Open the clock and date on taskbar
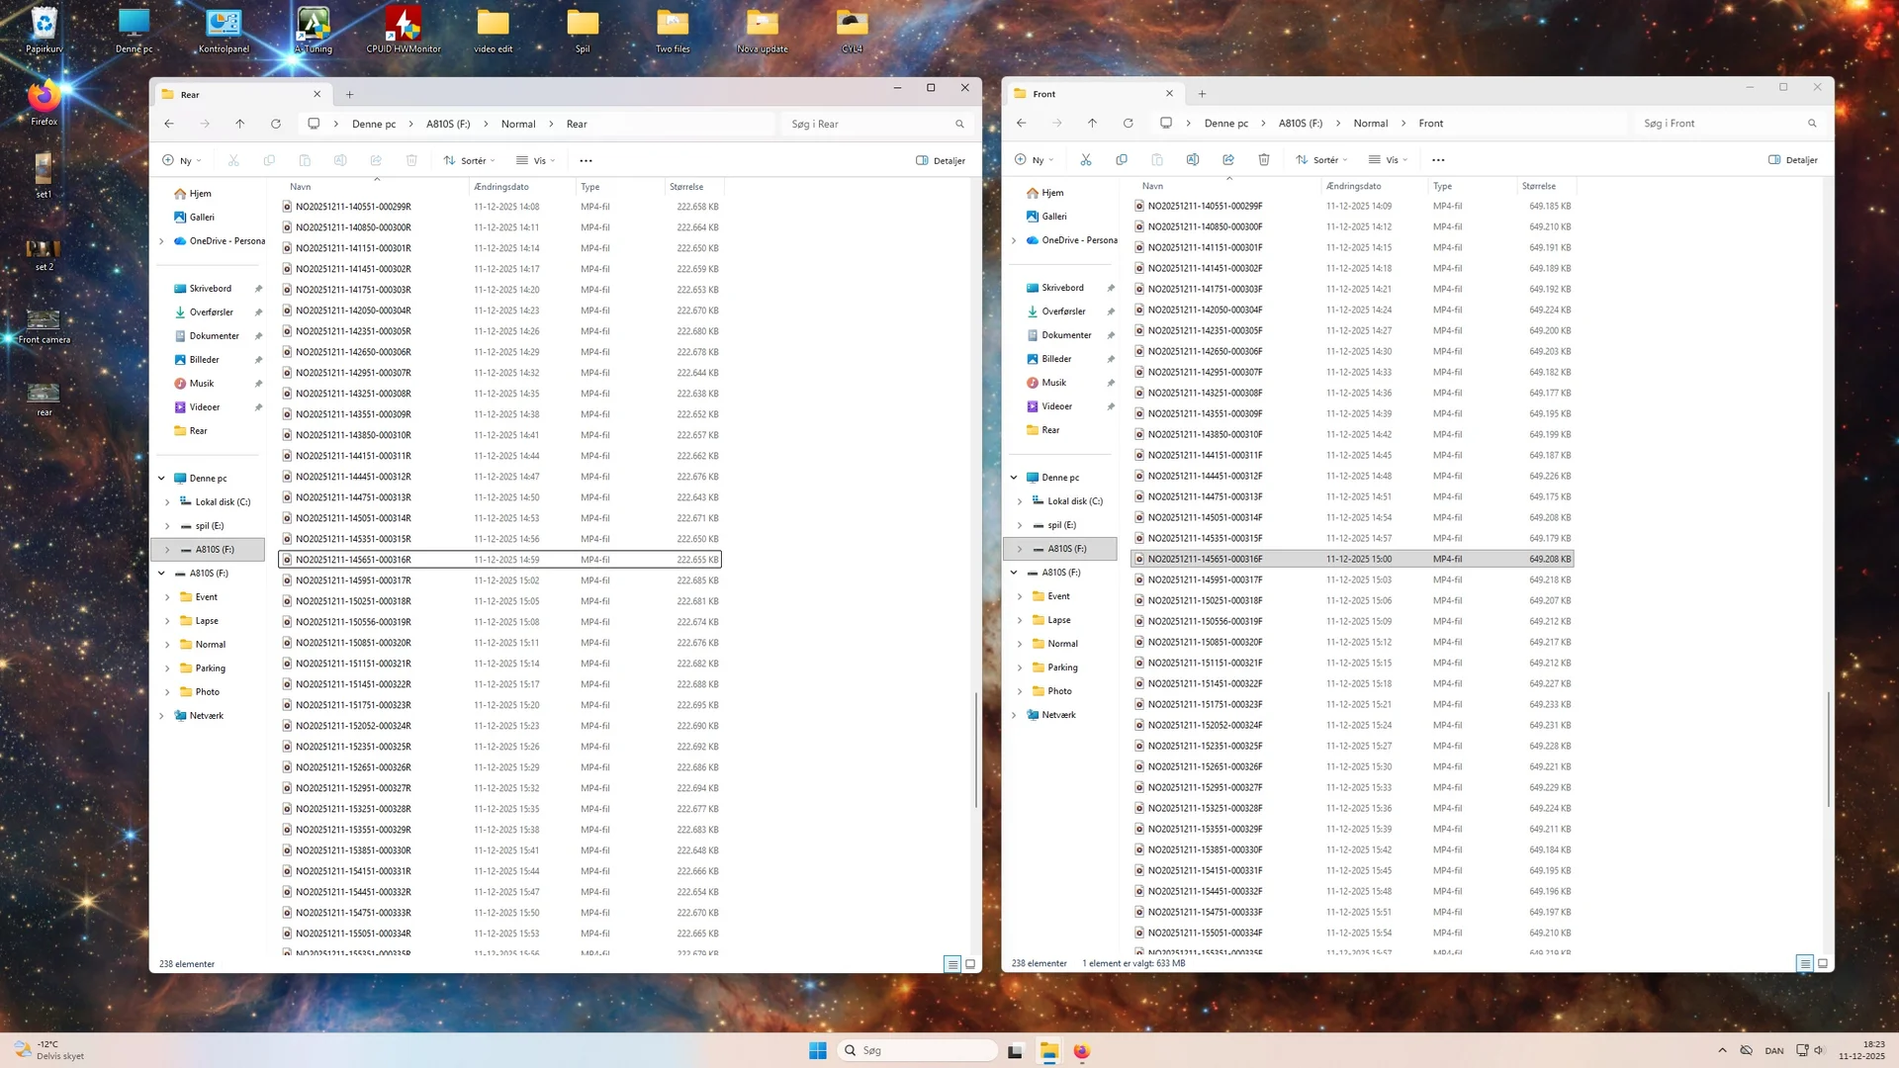 click(1862, 1050)
